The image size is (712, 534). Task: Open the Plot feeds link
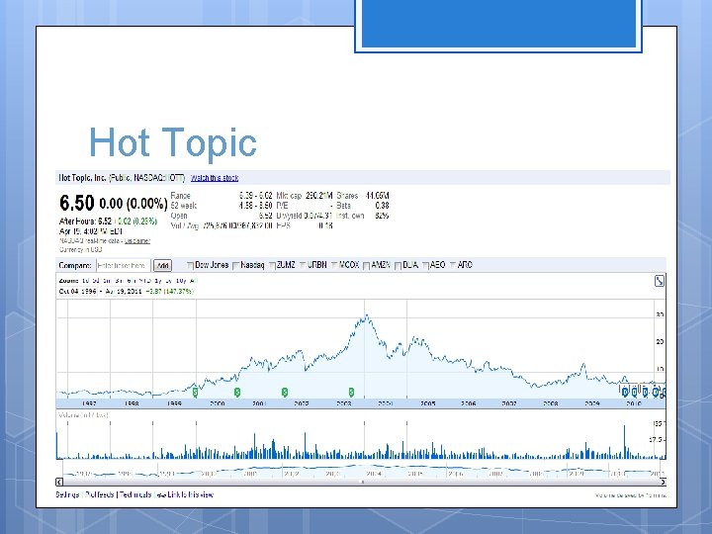(x=100, y=494)
